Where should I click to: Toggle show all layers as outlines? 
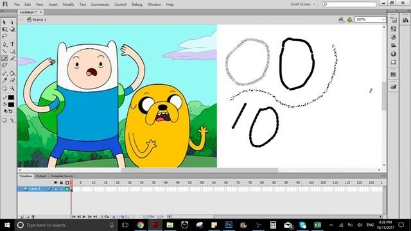tap(67, 182)
